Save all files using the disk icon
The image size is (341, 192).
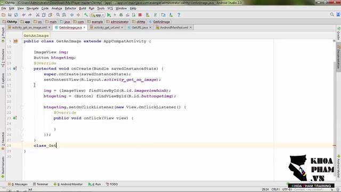click(10, 15)
